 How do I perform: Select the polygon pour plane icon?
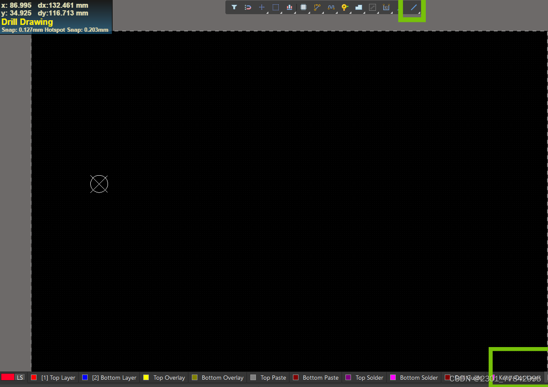pyautogui.click(x=359, y=7)
